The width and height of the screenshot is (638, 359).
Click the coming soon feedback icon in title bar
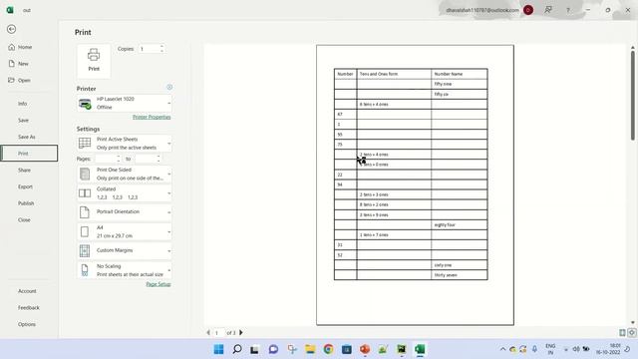548,10
